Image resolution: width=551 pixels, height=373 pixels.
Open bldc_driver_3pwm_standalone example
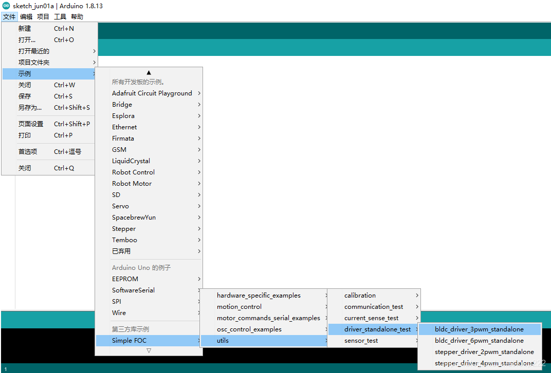pyautogui.click(x=480, y=329)
